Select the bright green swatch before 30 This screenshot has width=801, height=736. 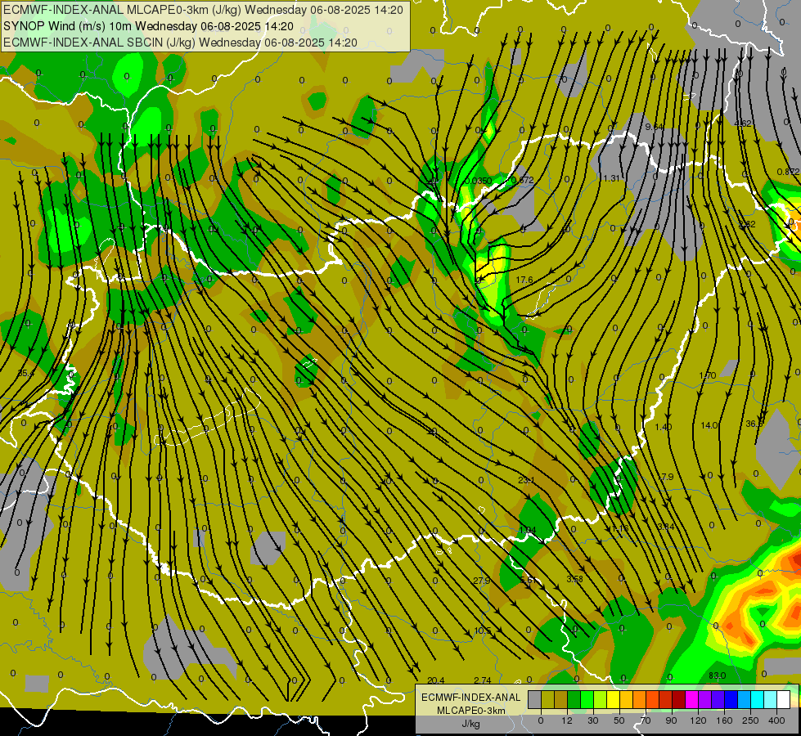(x=587, y=699)
